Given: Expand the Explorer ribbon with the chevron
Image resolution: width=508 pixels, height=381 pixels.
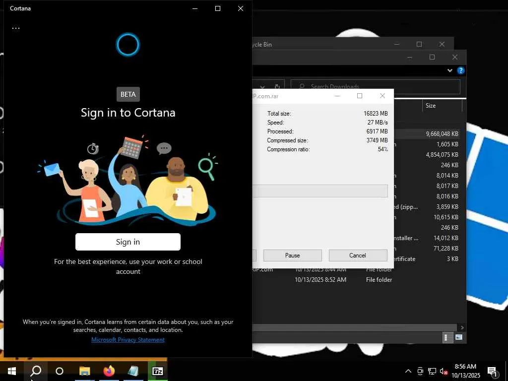Looking at the screenshot, I should pyautogui.click(x=449, y=70).
